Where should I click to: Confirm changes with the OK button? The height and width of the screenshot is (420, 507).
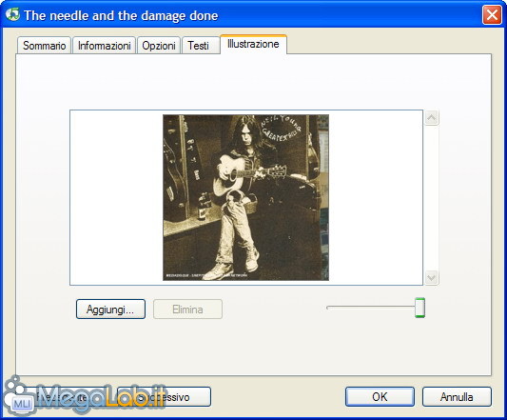tap(380, 397)
